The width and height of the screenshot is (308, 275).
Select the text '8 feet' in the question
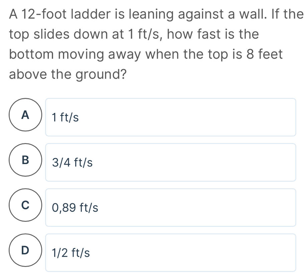coord(265,54)
